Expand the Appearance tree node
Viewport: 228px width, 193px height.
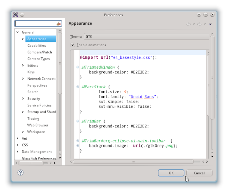(23, 39)
